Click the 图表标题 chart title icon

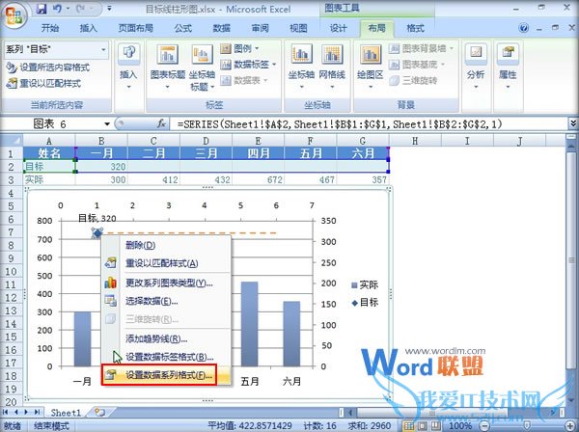tap(167, 55)
